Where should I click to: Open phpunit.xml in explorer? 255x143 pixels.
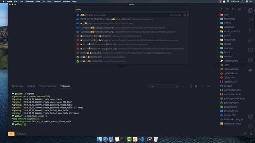tap(231, 107)
